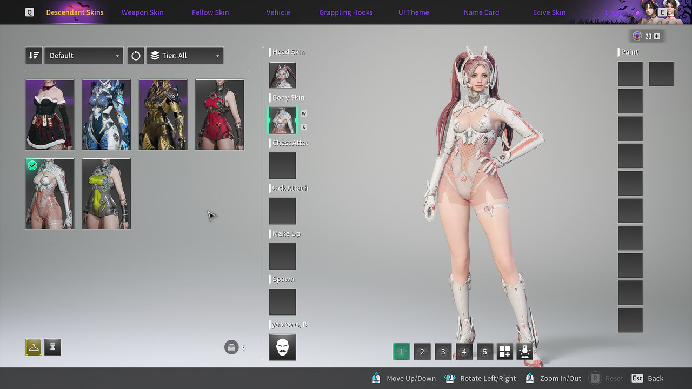Select preset slot 5
Viewport: 692px width, 389px height.
[484, 352]
